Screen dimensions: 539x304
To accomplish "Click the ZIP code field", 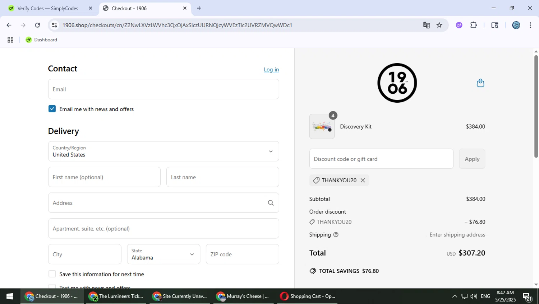I will (x=242, y=254).
